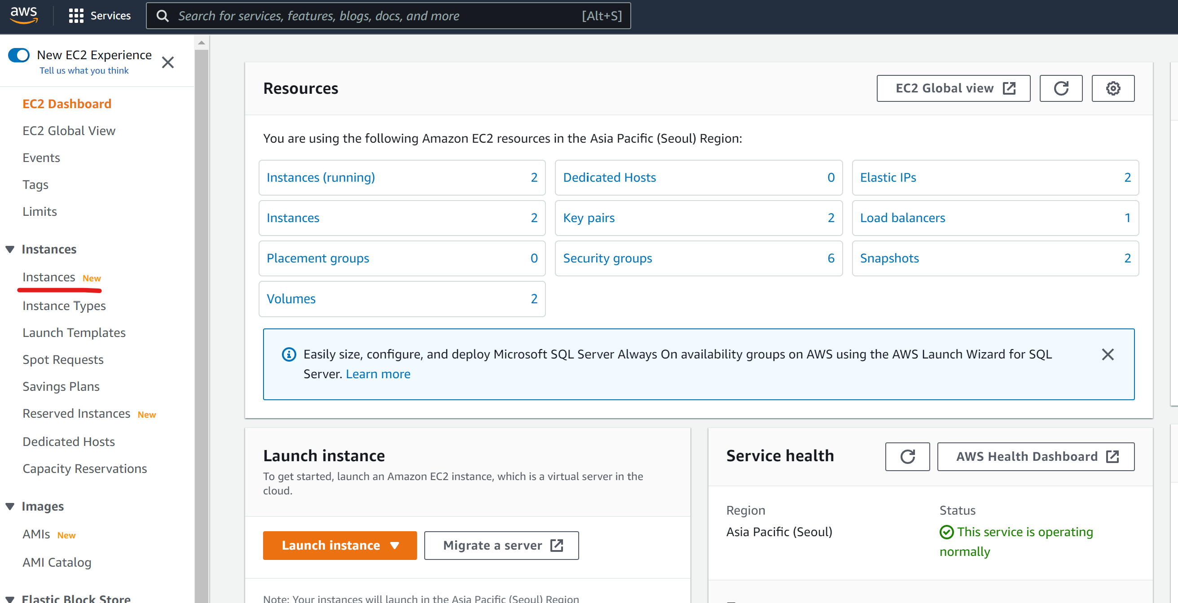
Task: Collapse the Images sidebar section
Action: point(10,507)
